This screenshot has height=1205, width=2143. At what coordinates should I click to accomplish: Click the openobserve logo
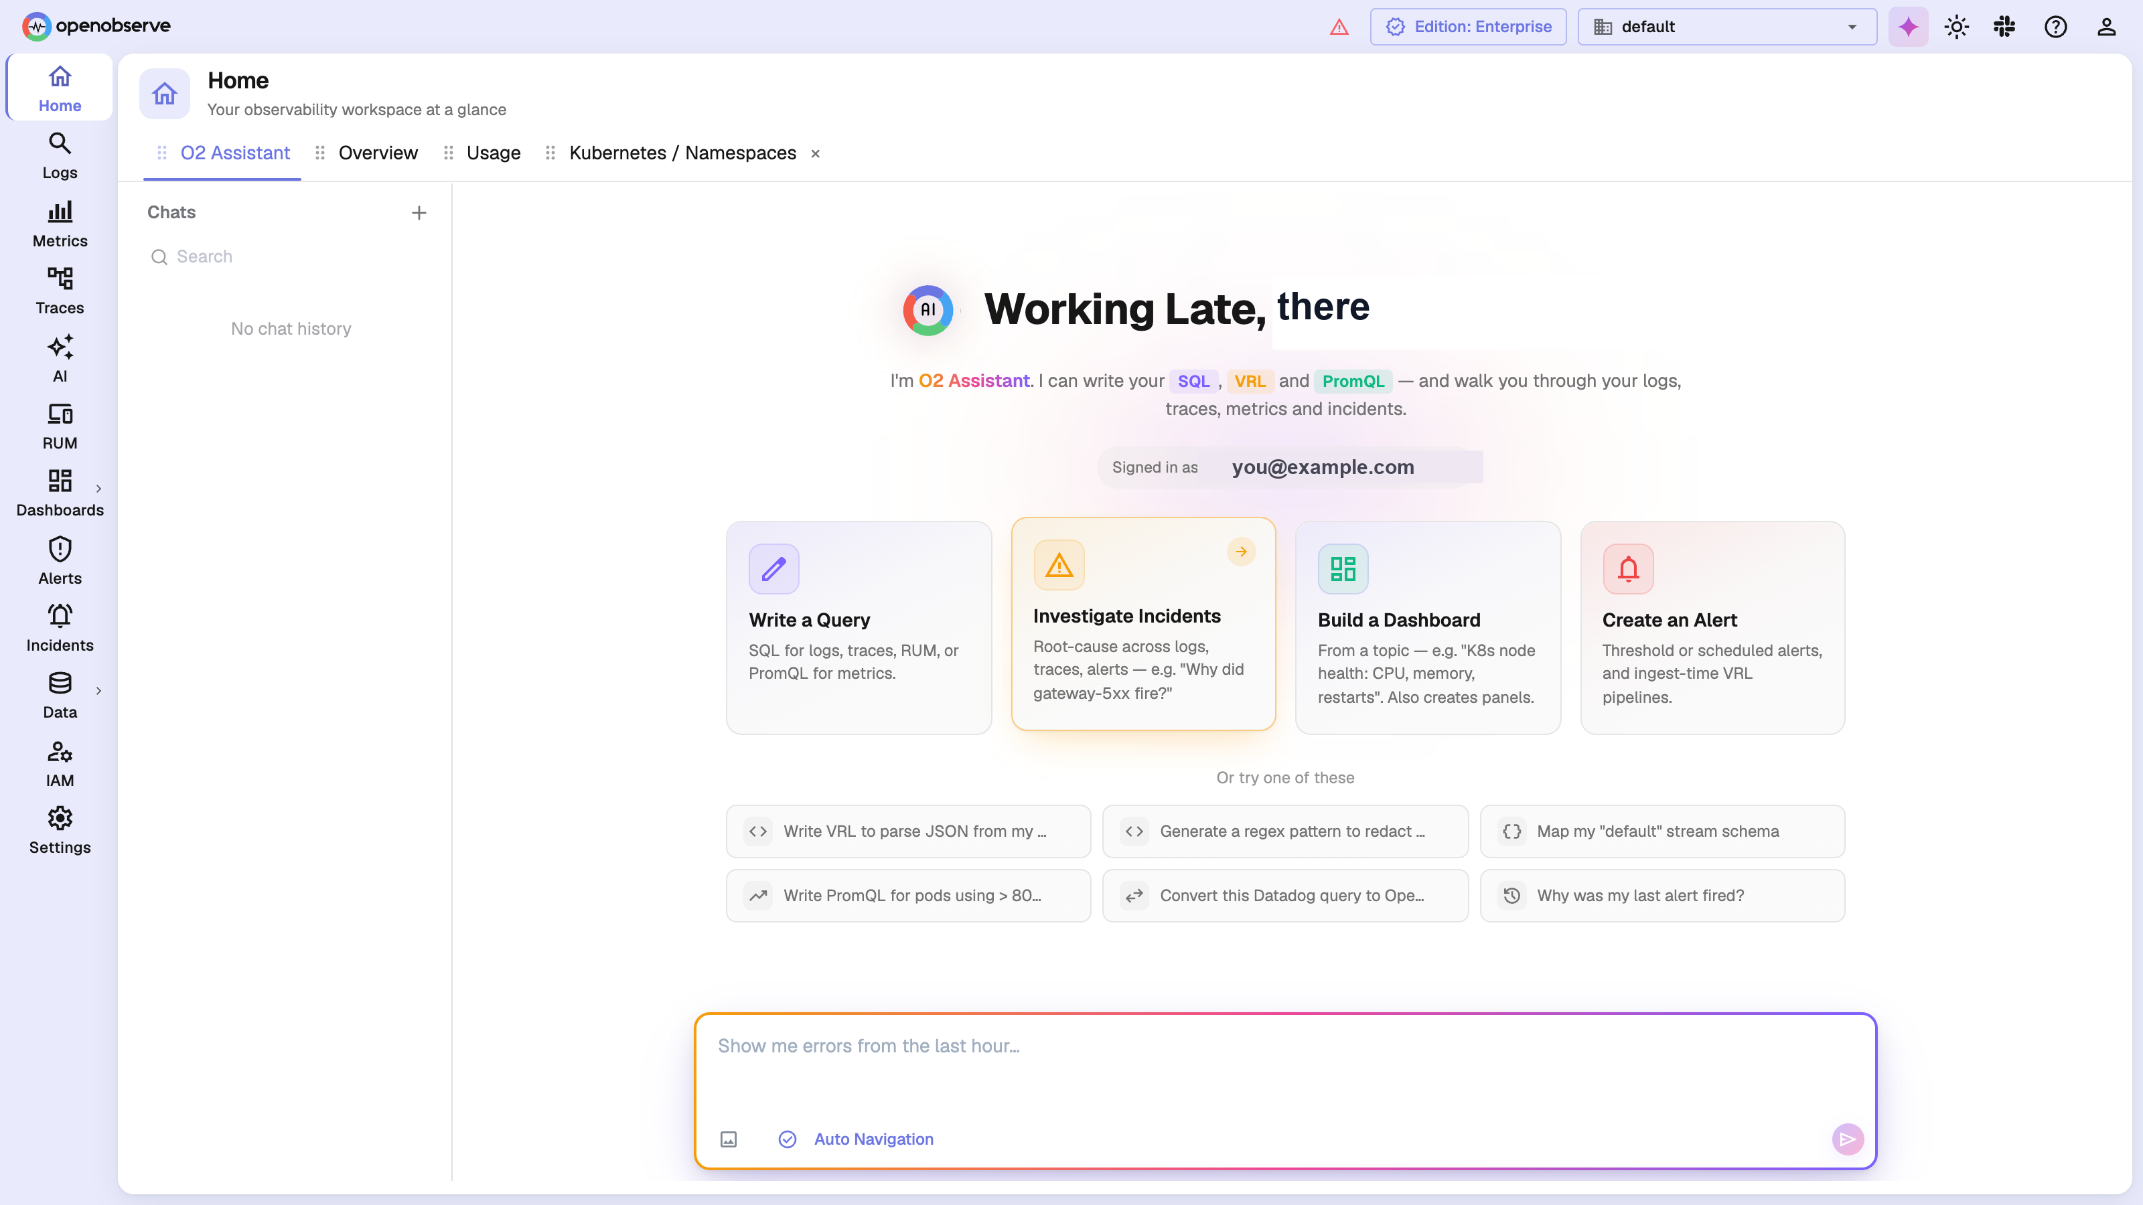click(96, 27)
